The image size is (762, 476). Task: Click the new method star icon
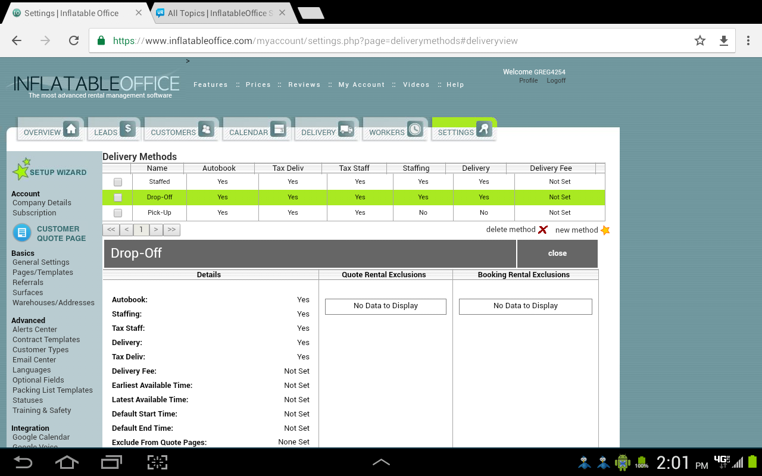[x=605, y=230]
